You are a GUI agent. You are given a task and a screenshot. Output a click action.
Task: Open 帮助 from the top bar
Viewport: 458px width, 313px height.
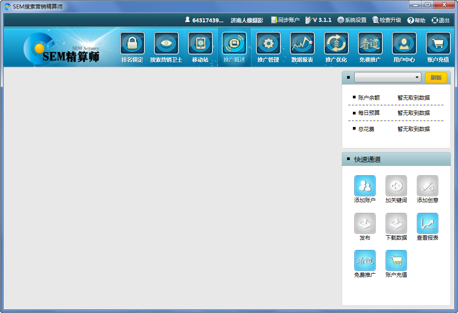416,20
